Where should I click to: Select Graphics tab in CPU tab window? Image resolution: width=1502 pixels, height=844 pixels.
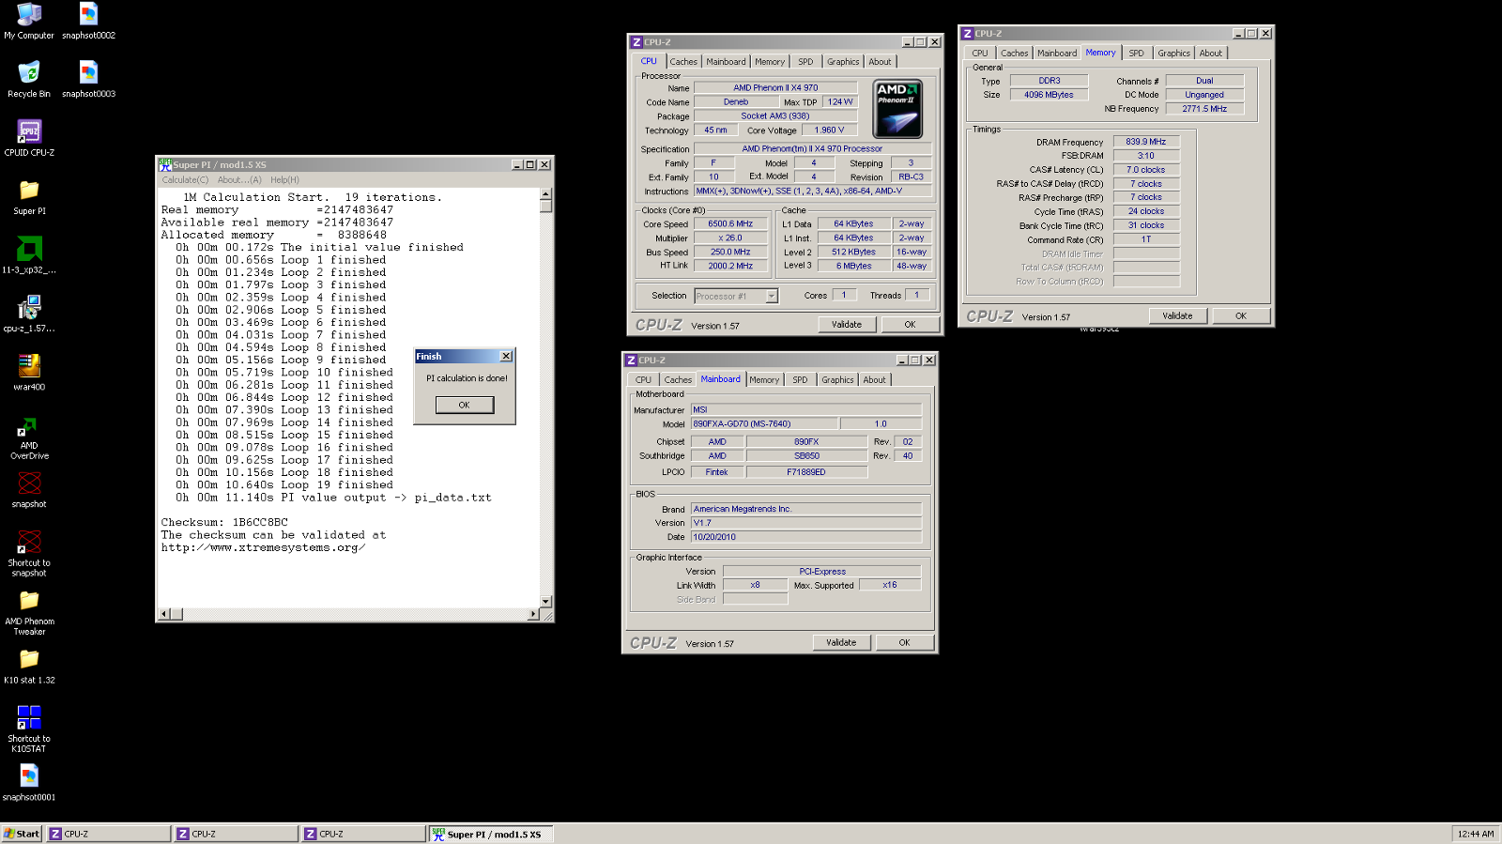(843, 62)
